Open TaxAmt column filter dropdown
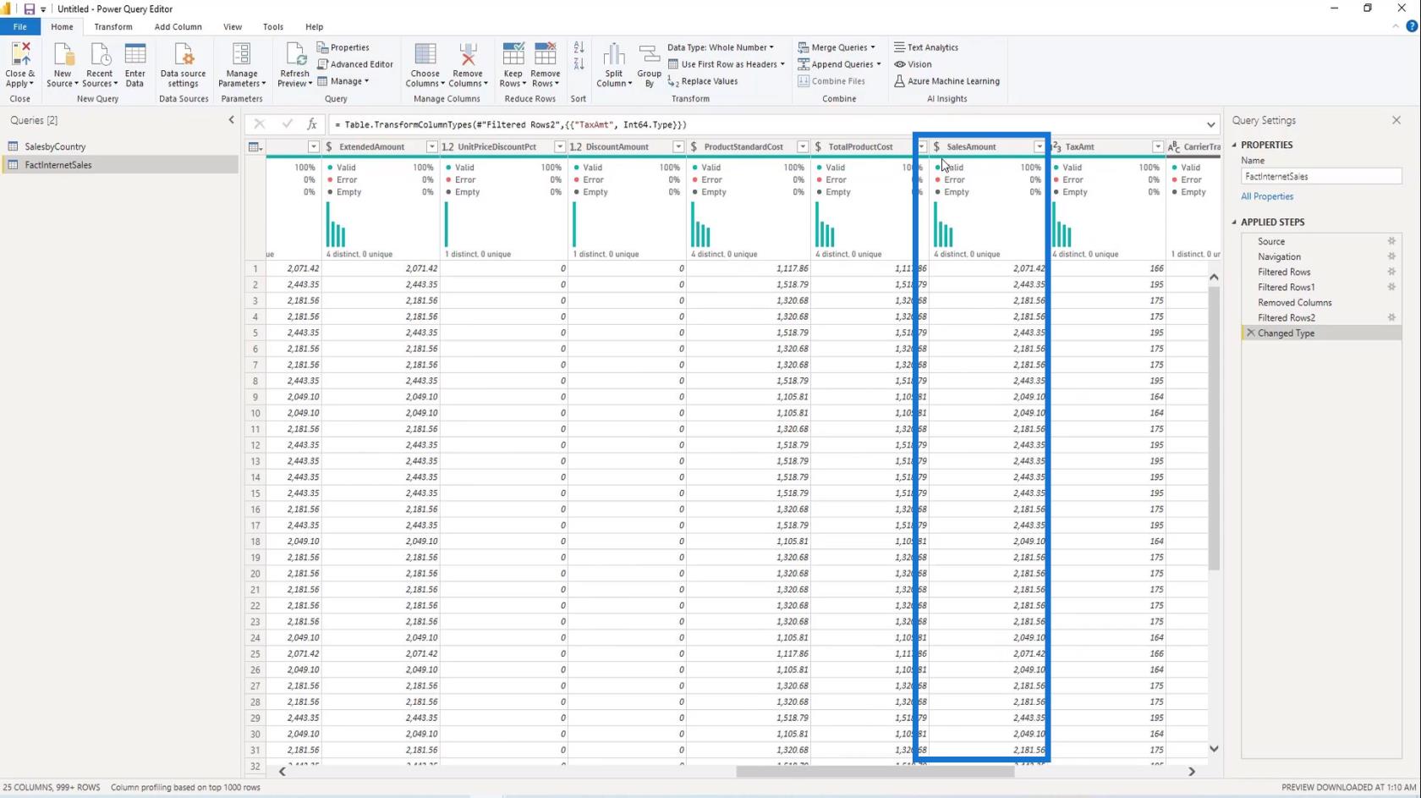Viewport: 1421px width, 798px height. (1158, 147)
